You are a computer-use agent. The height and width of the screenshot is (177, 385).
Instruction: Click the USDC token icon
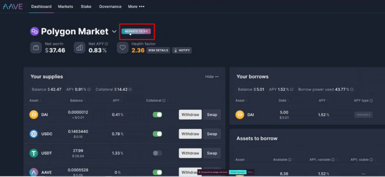tap(34, 134)
